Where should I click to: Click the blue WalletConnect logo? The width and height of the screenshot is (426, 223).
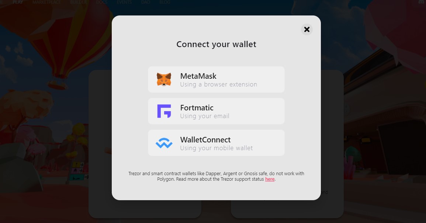[164, 143]
